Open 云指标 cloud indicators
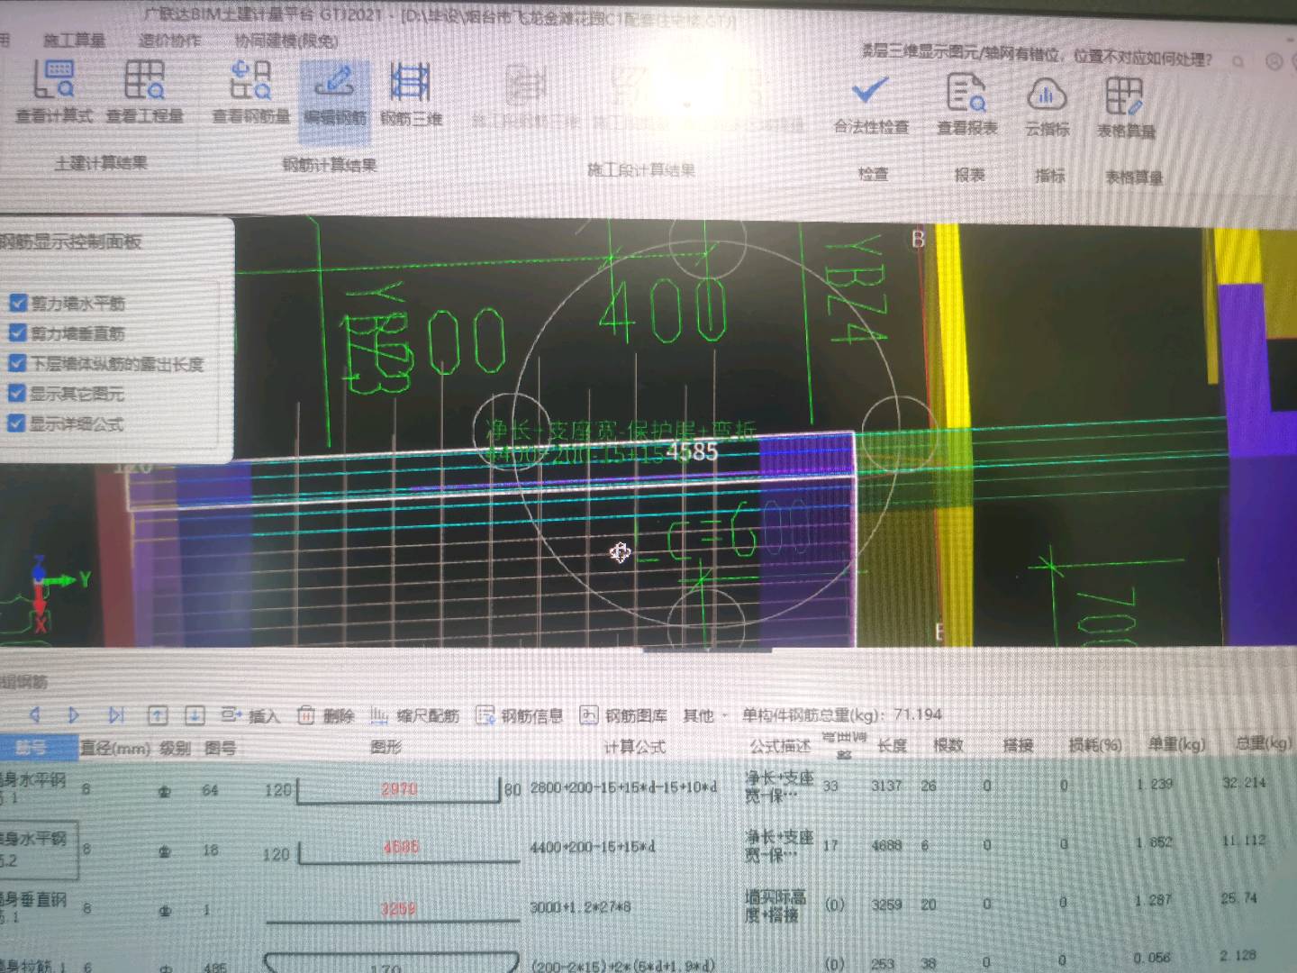Screen dimensions: 1297x973 1047,106
